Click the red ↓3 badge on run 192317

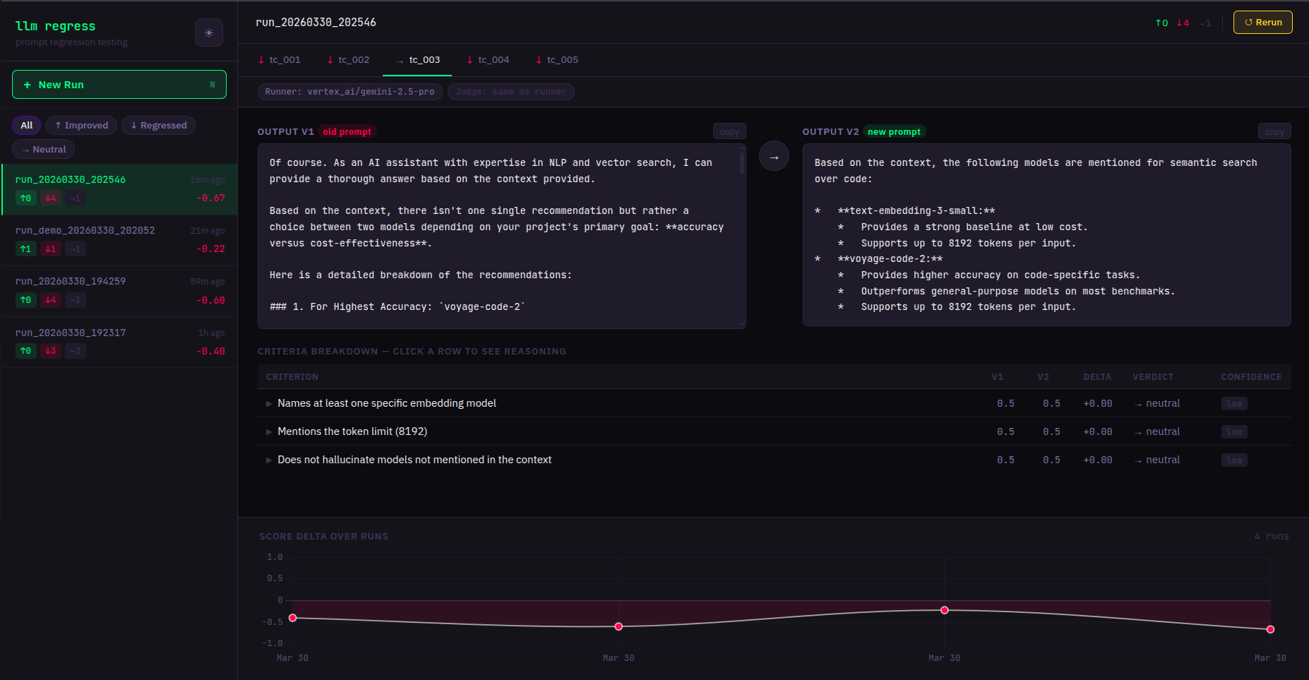click(51, 351)
